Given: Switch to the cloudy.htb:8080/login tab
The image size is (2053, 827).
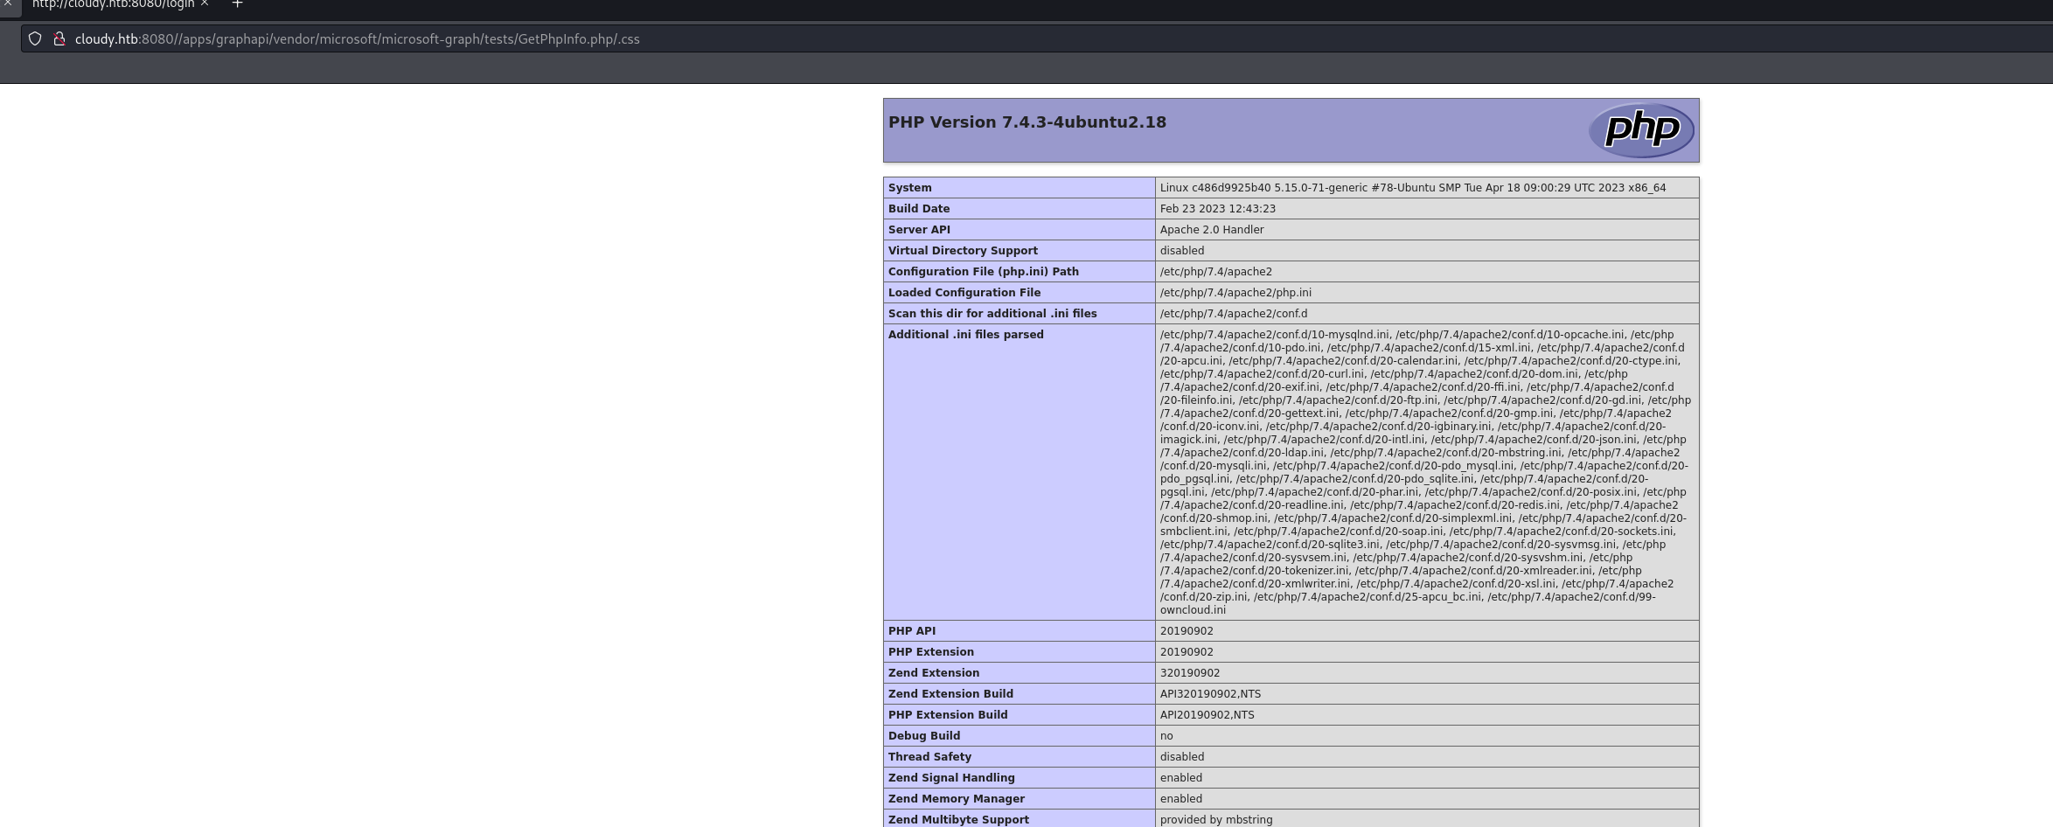Looking at the screenshot, I should coord(112,4).
